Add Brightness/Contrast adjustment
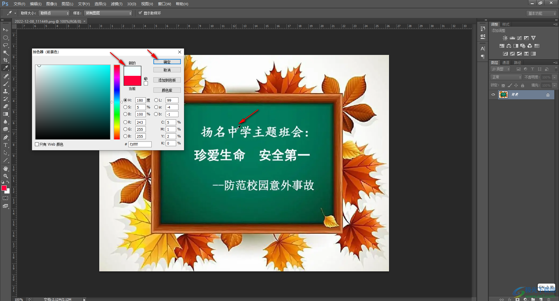Image resolution: width=559 pixels, height=301 pixels. tap(505, 38)
